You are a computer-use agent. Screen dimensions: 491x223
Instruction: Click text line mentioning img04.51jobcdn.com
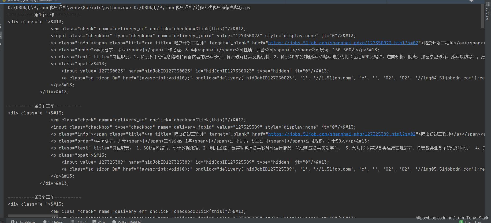273,78
